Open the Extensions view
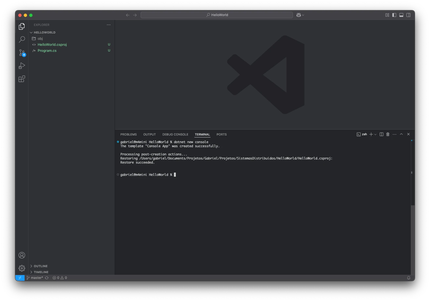This screenshot has height=301, width=430. (22, 79)
